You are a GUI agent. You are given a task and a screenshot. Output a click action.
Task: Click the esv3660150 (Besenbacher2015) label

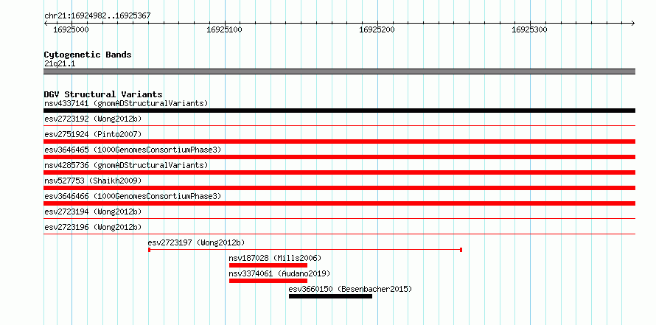pyautogui.click(x=350, y=289)
